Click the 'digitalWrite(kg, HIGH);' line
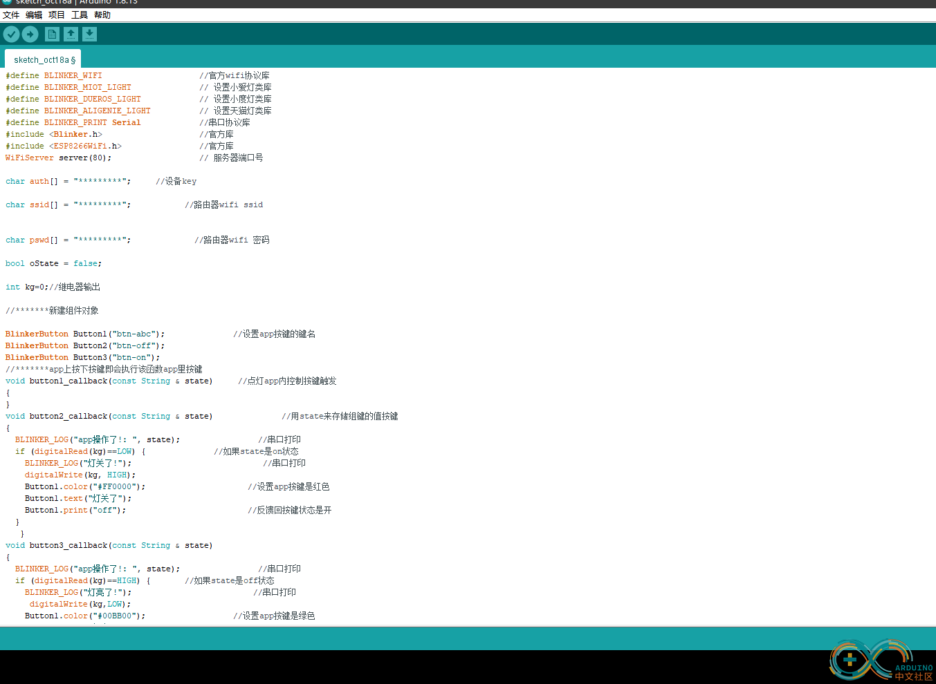 pos(80,475)
